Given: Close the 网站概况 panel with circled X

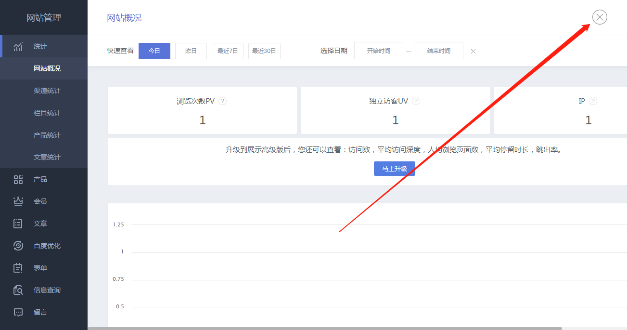Looking at the screenshot, I should tap(600, 17).
